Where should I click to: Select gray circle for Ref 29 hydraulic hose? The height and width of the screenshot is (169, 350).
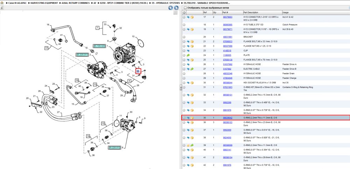click(x=184, y=78)
